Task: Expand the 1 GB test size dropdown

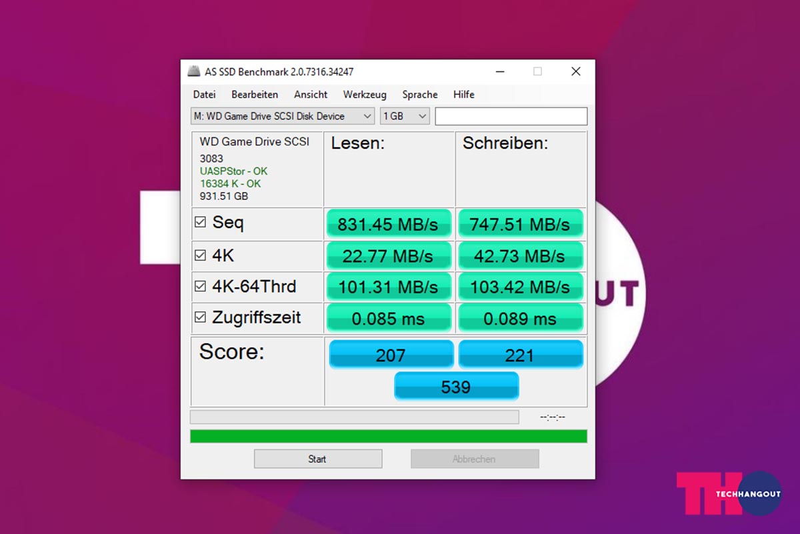Action: (x=405, y=116)
